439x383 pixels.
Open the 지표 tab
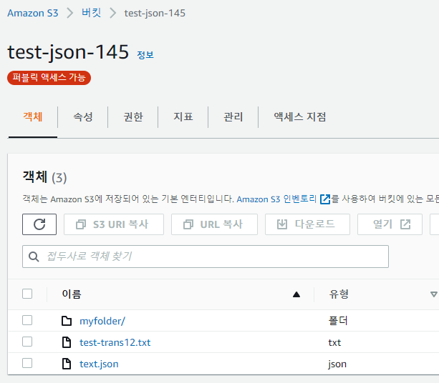point(183,116)
